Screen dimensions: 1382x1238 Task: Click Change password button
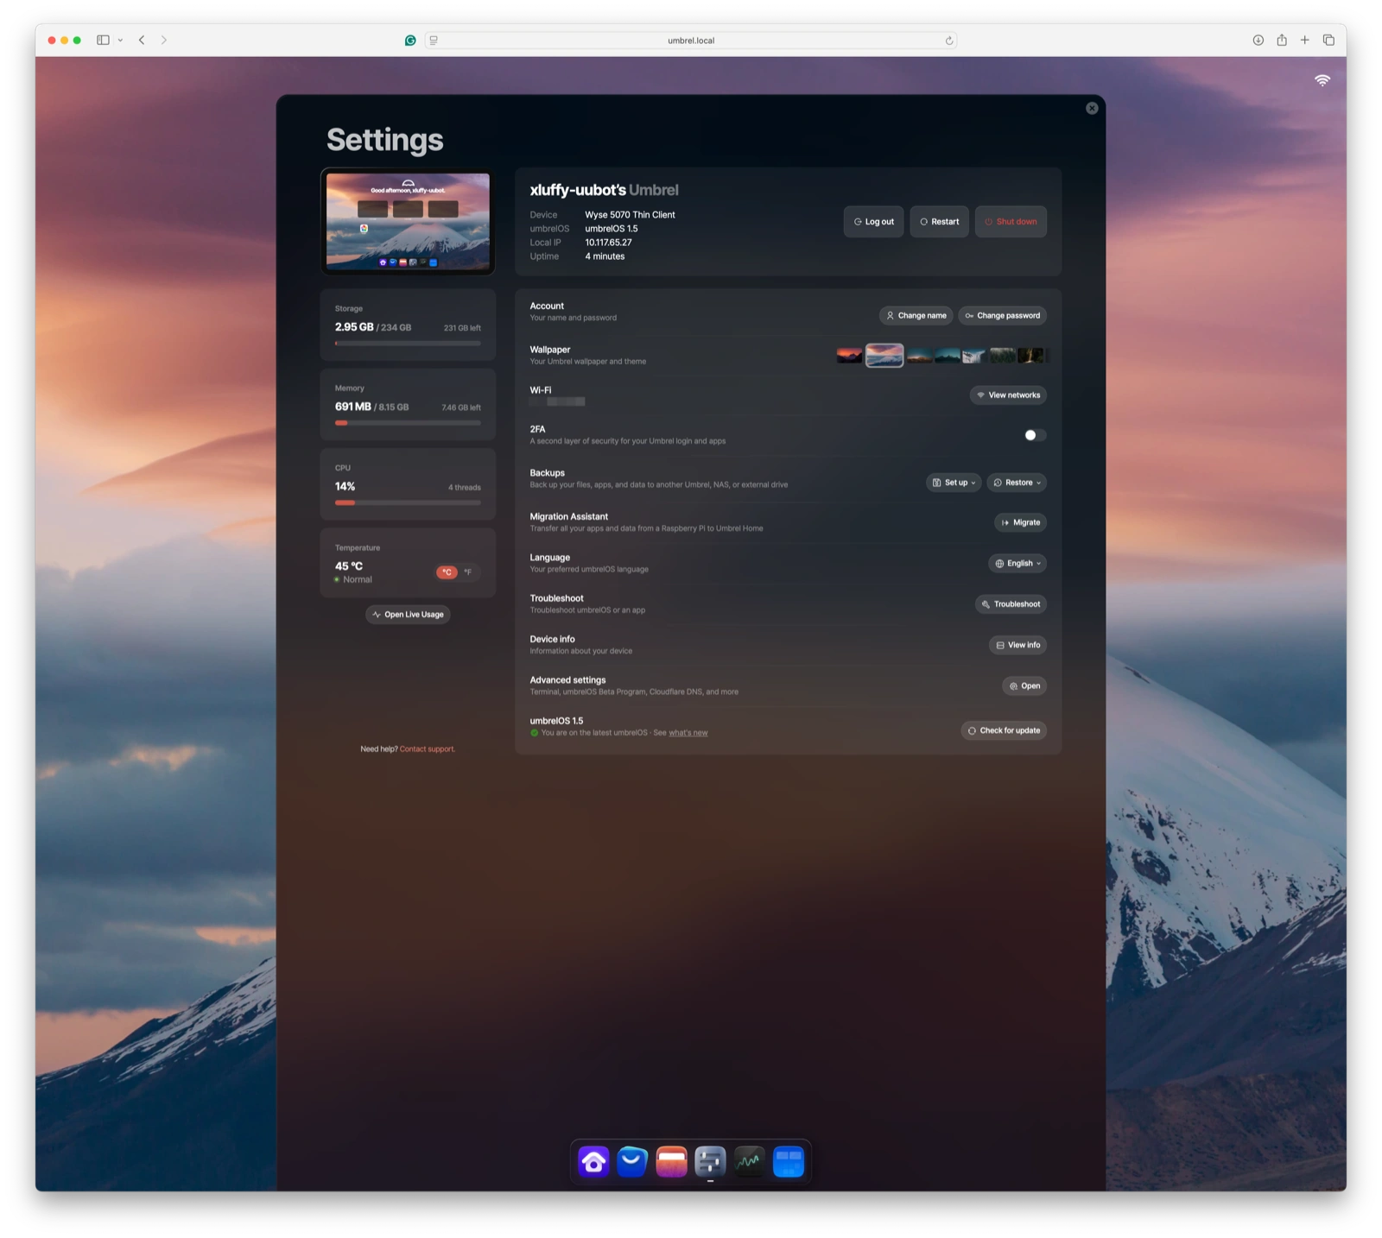[1002, 316]
